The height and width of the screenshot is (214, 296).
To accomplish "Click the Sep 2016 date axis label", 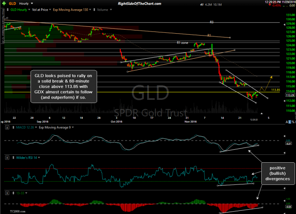I will pyautogui.click(x=43, y=122).
